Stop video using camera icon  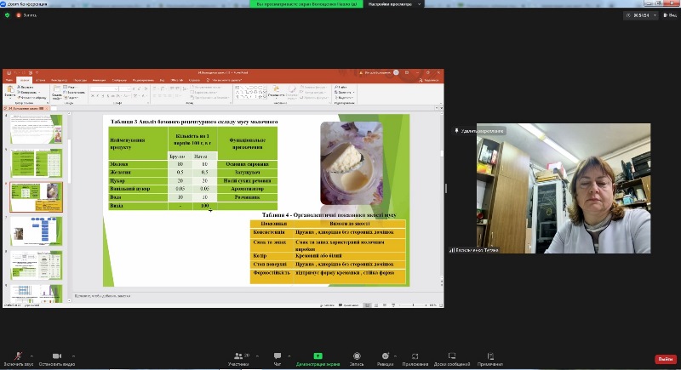click(x=56, y=356)
